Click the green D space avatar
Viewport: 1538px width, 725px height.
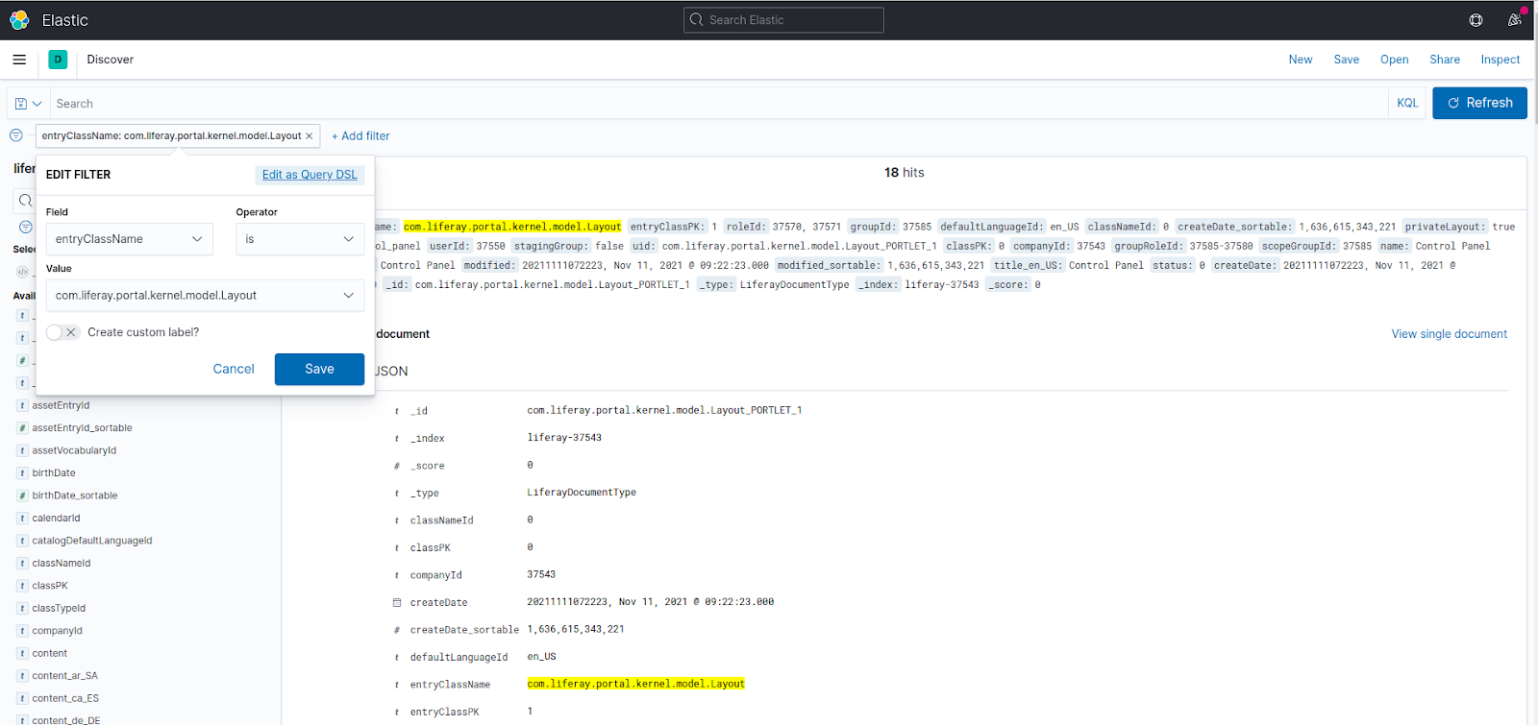pyautogui.click(x=58, y=60)
